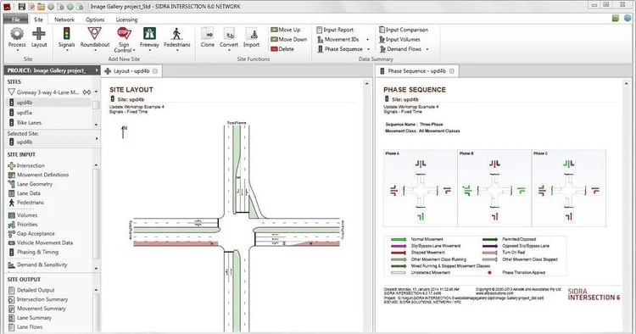Select the Bike Lanes site
This screenshot has height=334, width=636.
[29, 122]
